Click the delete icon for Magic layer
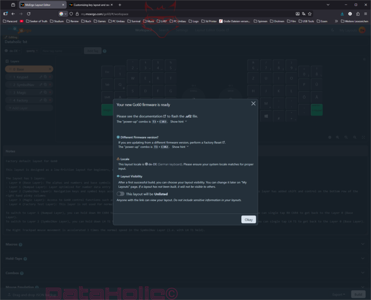The height and width of the screenshot is (300, 371). pyautogui.click(x=50, y=93)
